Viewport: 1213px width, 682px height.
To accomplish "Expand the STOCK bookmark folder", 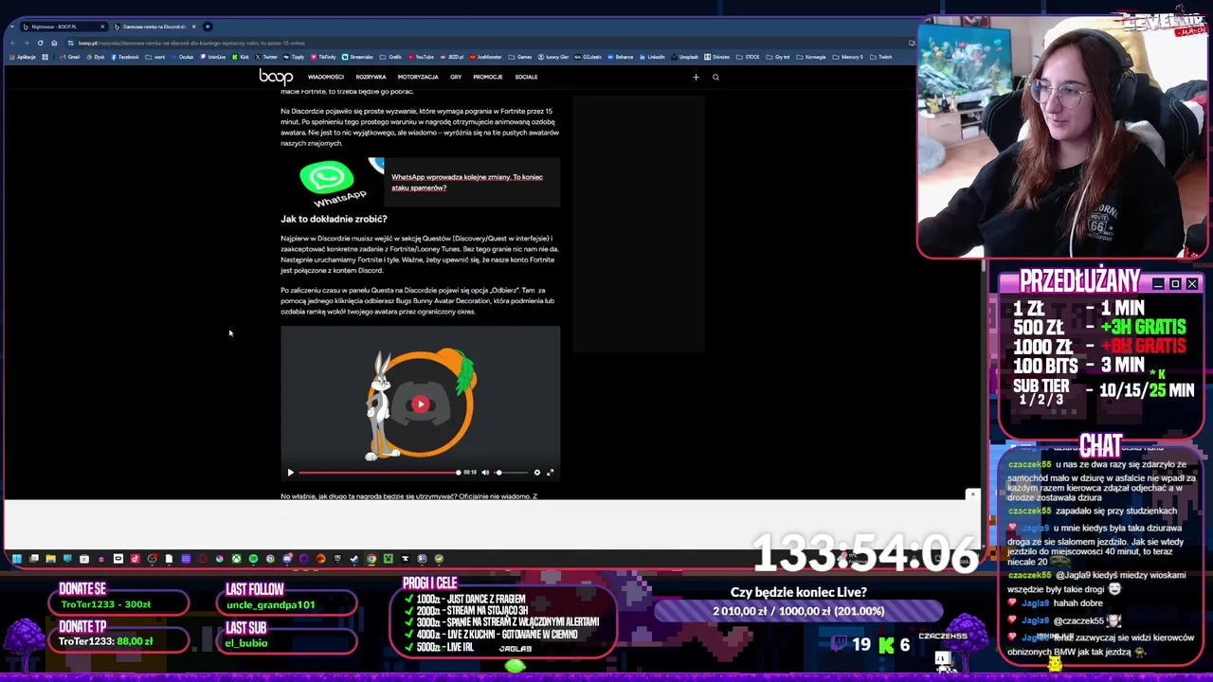I will click(x=748, y=57).
